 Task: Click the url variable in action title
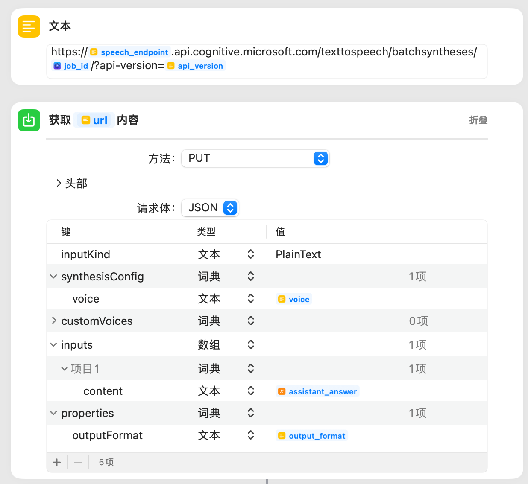coord(94,120)
